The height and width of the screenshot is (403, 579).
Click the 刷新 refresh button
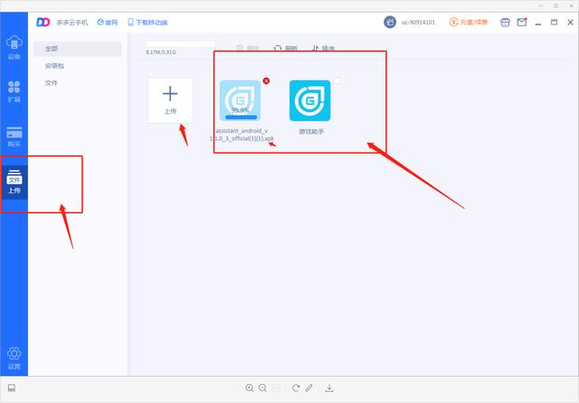(286, 48)
